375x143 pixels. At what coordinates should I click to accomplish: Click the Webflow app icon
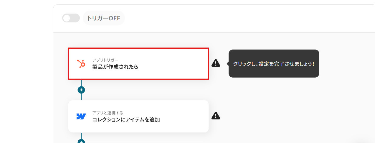pyautogui.click(x=81, y=116)
